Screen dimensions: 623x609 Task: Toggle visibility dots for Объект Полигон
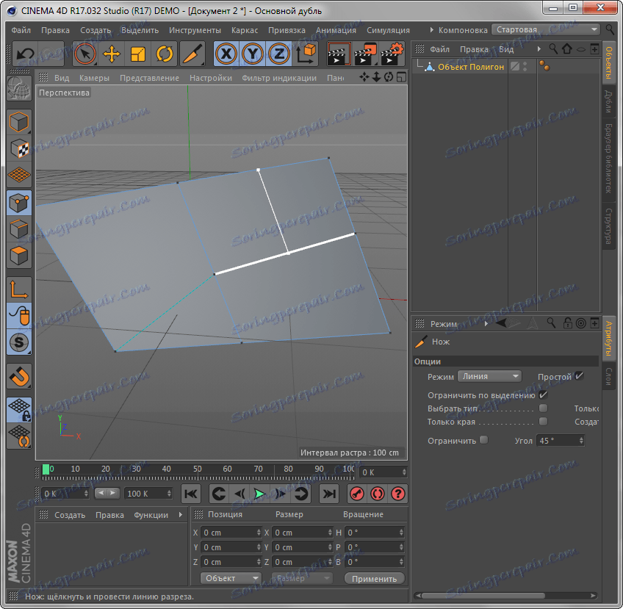[525, 66]
